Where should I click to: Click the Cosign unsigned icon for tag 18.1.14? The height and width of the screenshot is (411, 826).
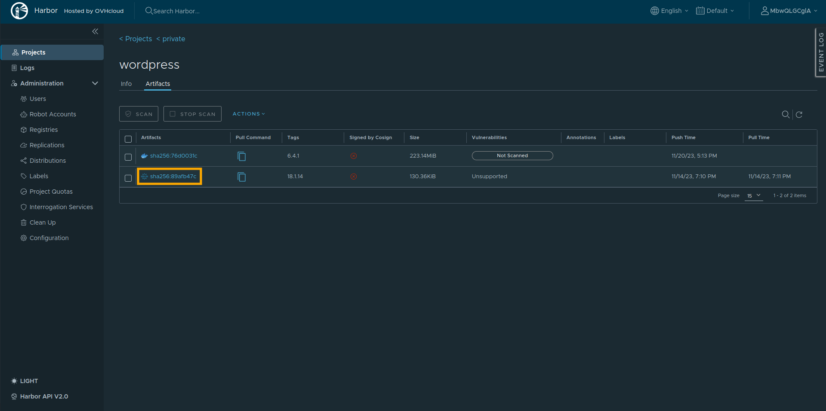pos(354,177)
